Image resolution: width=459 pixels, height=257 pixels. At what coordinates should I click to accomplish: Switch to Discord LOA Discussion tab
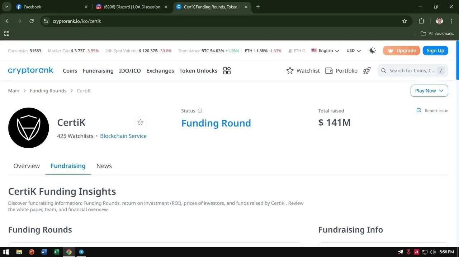[132, 7]
